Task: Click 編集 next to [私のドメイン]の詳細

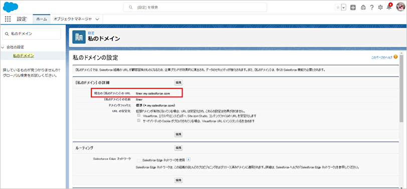Action: 178,83
